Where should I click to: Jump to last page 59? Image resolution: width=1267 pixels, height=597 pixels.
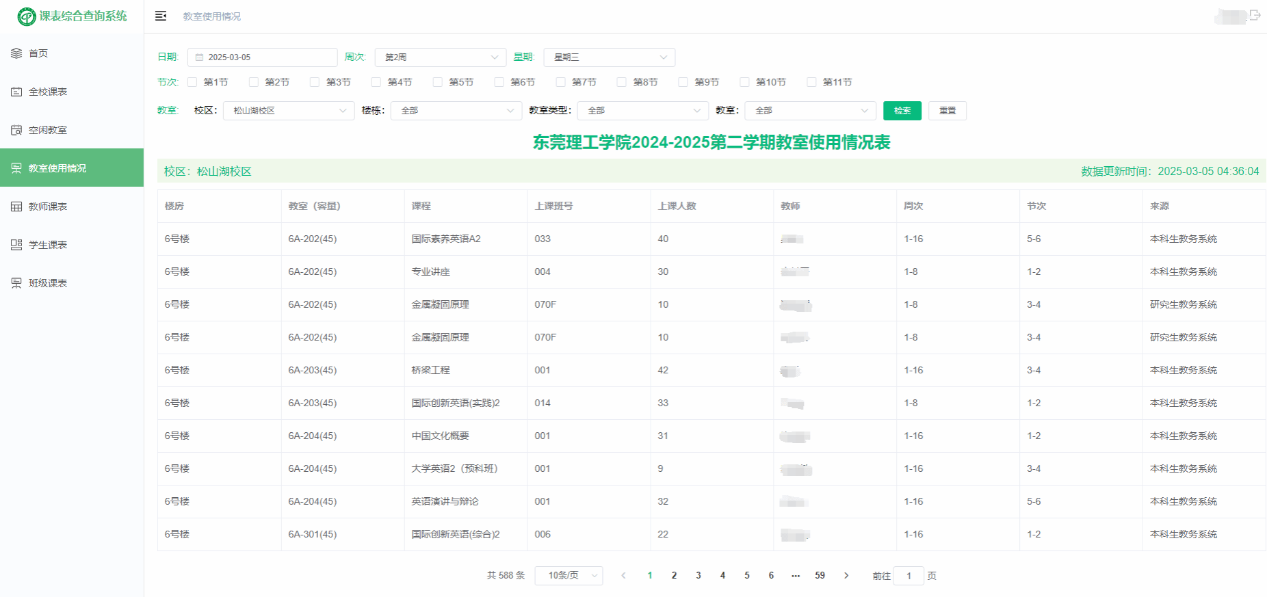point(820,576)
